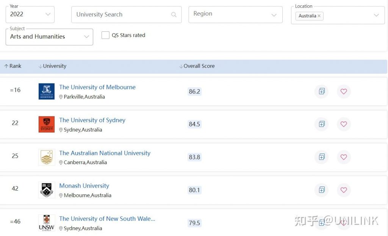This screenshot has width=388, height=236.
Task: Click the Canberra,Australia location pin icon
Action: pyautogui.click(x=61, y=163)
